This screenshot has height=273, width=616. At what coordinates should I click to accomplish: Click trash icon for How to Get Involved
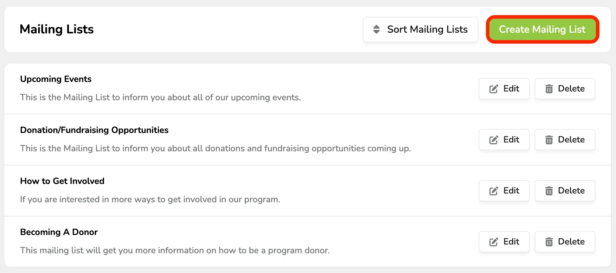click(549, 191)
